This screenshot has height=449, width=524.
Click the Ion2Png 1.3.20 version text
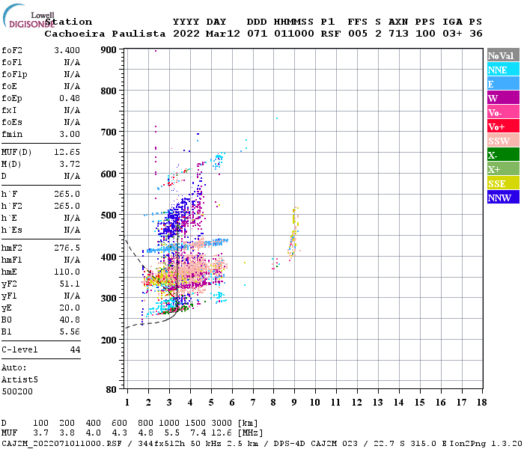486,444
